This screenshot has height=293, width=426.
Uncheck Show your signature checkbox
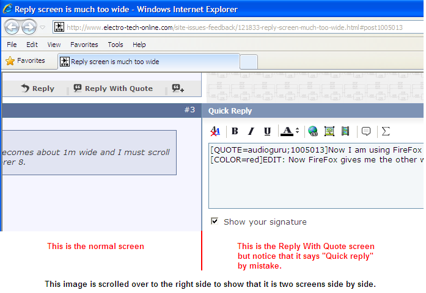215,221
